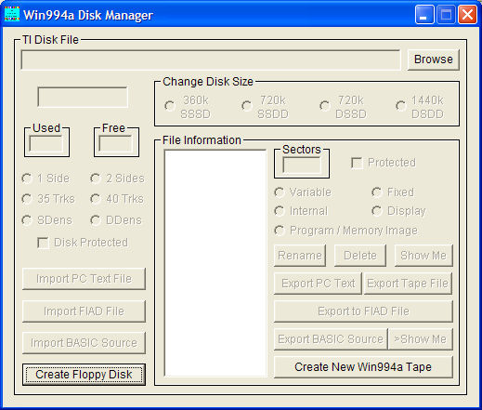Minimize the Disk Manager window
The height and width of the screenshot is (410, 482).
tap(424, 14)
